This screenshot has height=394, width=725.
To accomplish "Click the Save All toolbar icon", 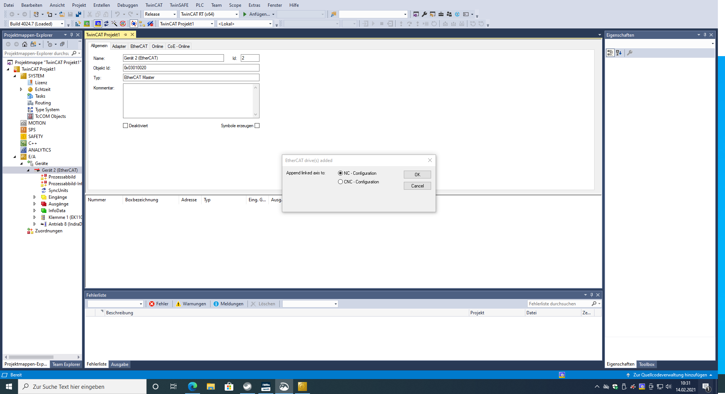I will [x=79, y=14].
